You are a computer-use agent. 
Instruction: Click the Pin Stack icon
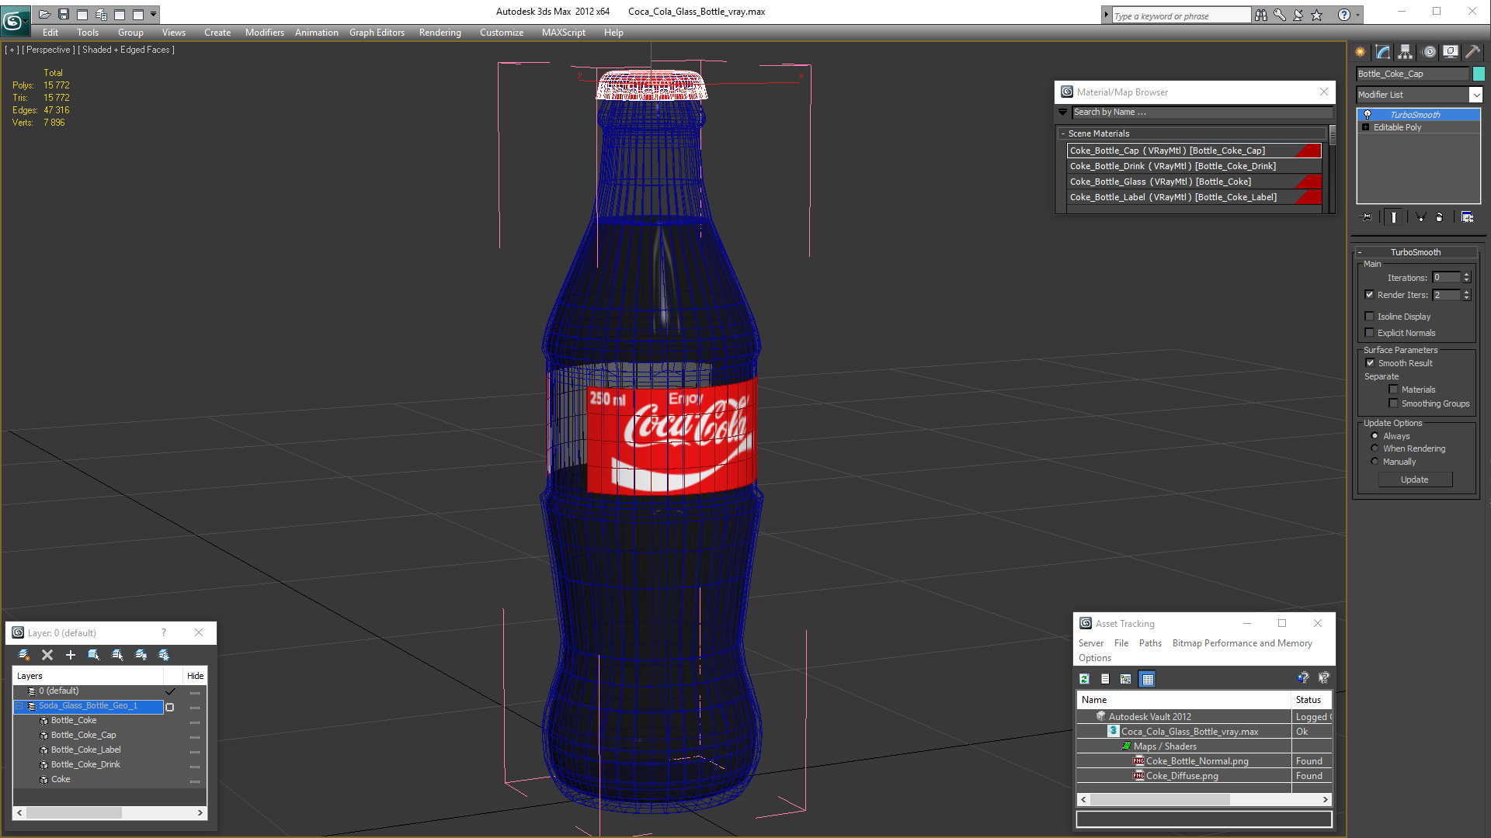1368,217
